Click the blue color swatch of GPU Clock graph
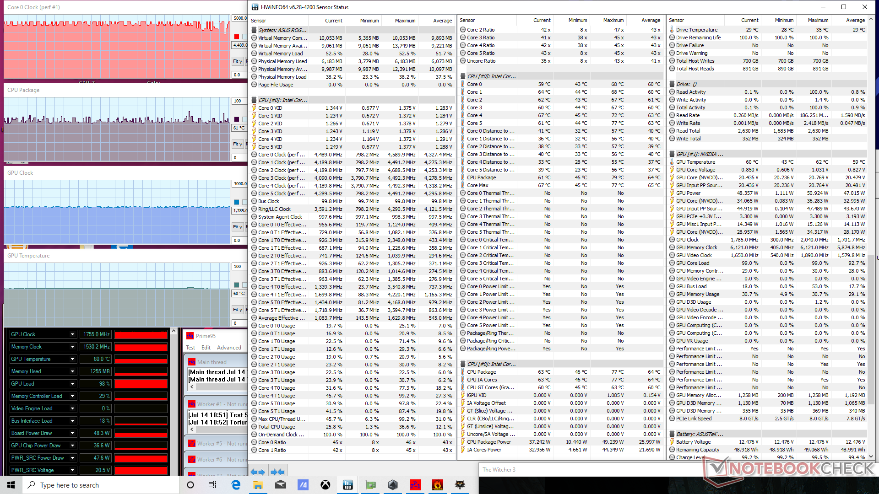 click(237, 202)
